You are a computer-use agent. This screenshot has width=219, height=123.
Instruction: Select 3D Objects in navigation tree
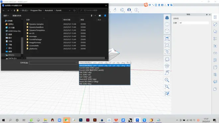[x=10, y=27]
